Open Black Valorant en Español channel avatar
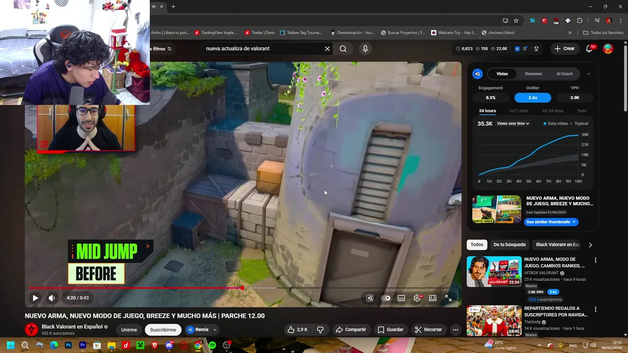The width and height of the screenshot is (628, 353). click(31, 329)
